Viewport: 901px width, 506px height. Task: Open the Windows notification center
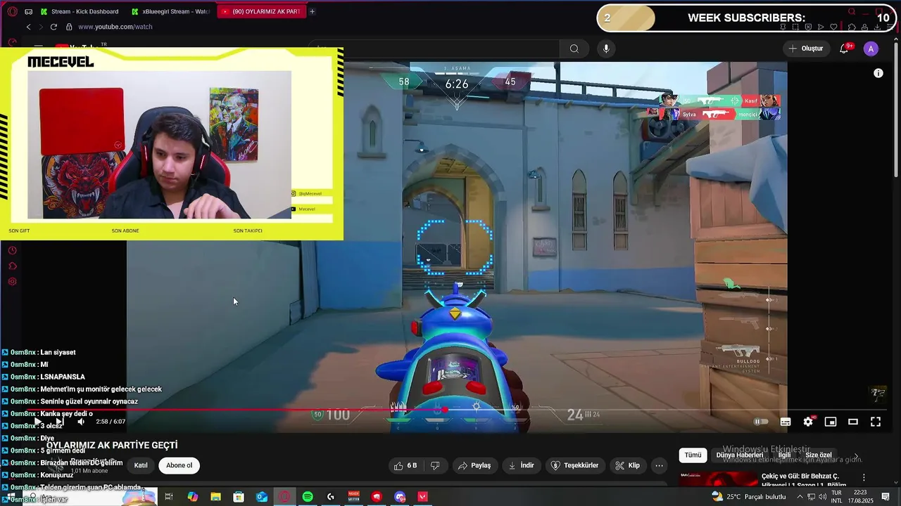tap(886, 497)
